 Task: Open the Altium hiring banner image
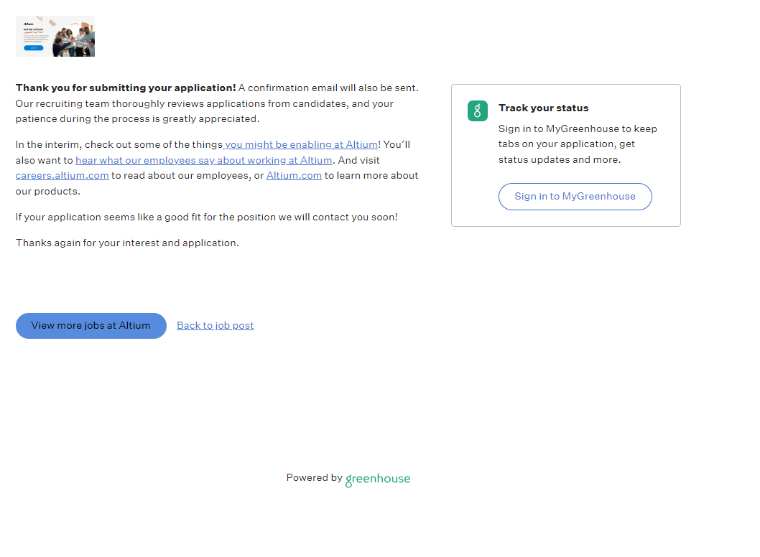55,37
